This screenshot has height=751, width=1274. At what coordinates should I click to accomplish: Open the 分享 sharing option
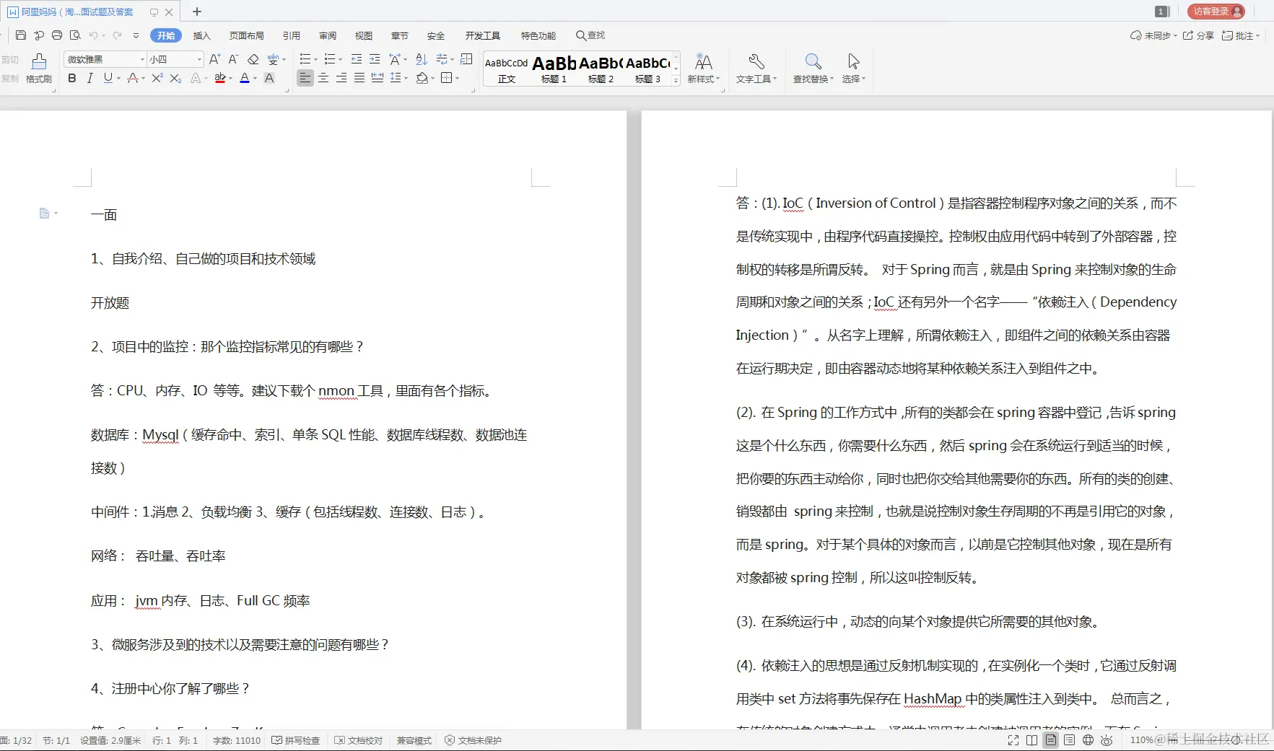1202,35
